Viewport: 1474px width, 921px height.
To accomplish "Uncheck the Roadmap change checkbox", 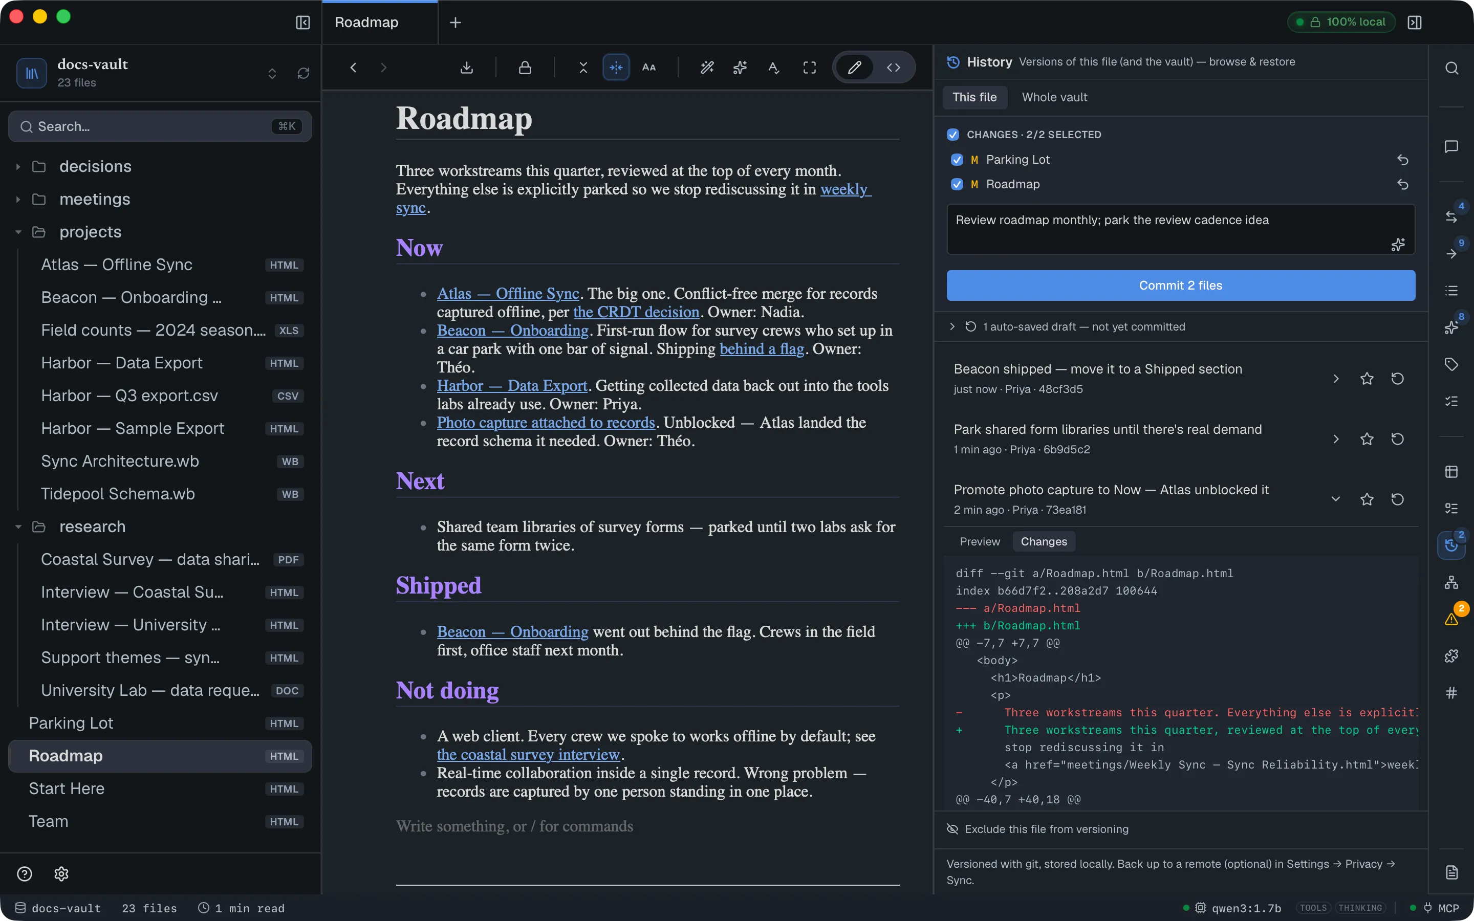I will click(x=957, y=184).
